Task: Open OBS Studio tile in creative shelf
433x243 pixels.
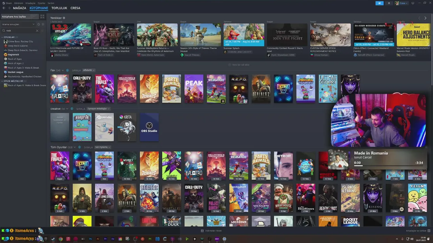Action: click(149, 127)
